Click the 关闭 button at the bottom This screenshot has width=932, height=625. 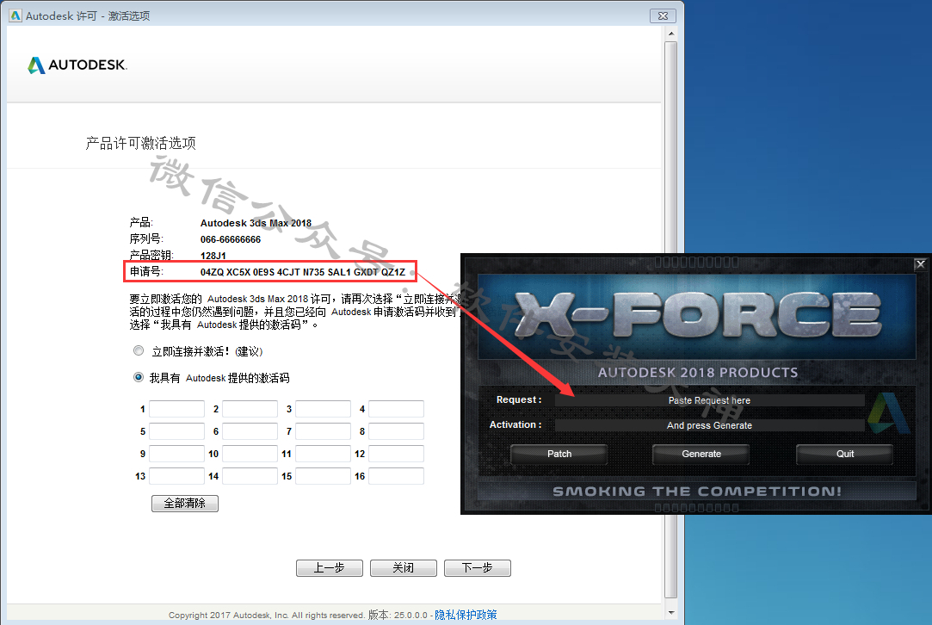[x=403, y=568]
